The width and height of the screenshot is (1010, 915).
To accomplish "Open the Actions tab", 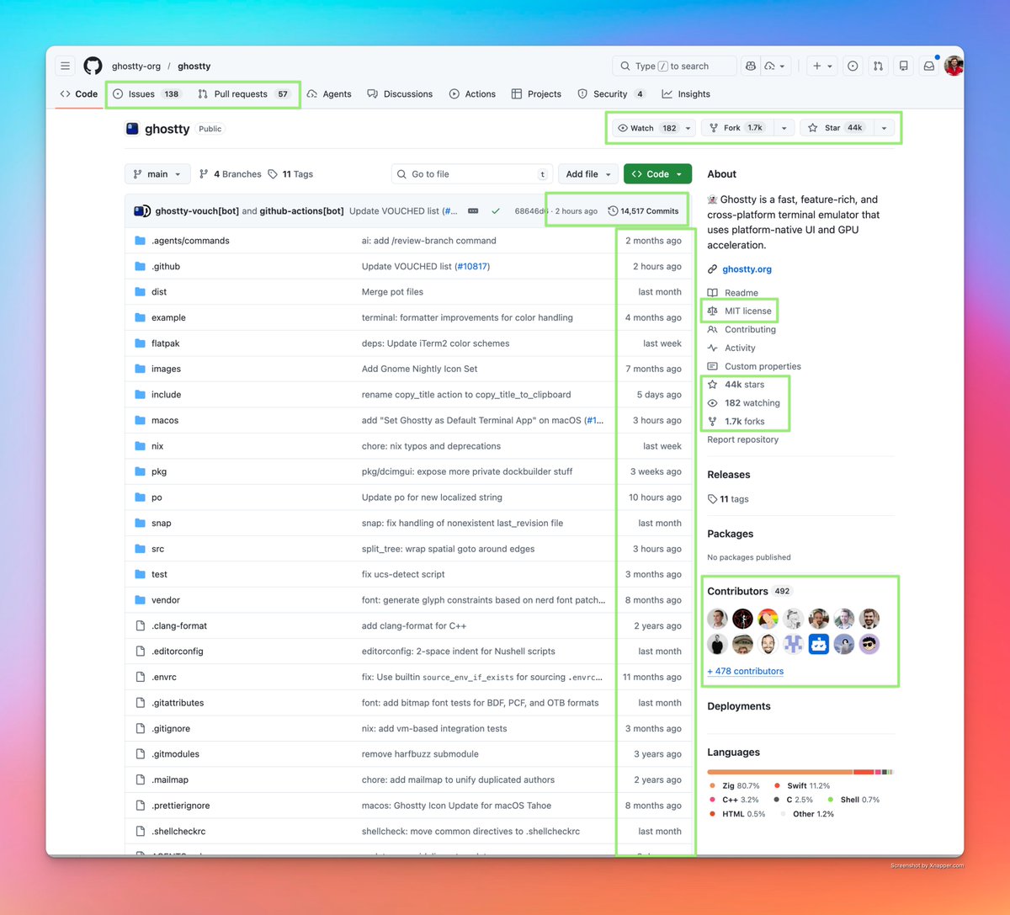I will [472, 94].
